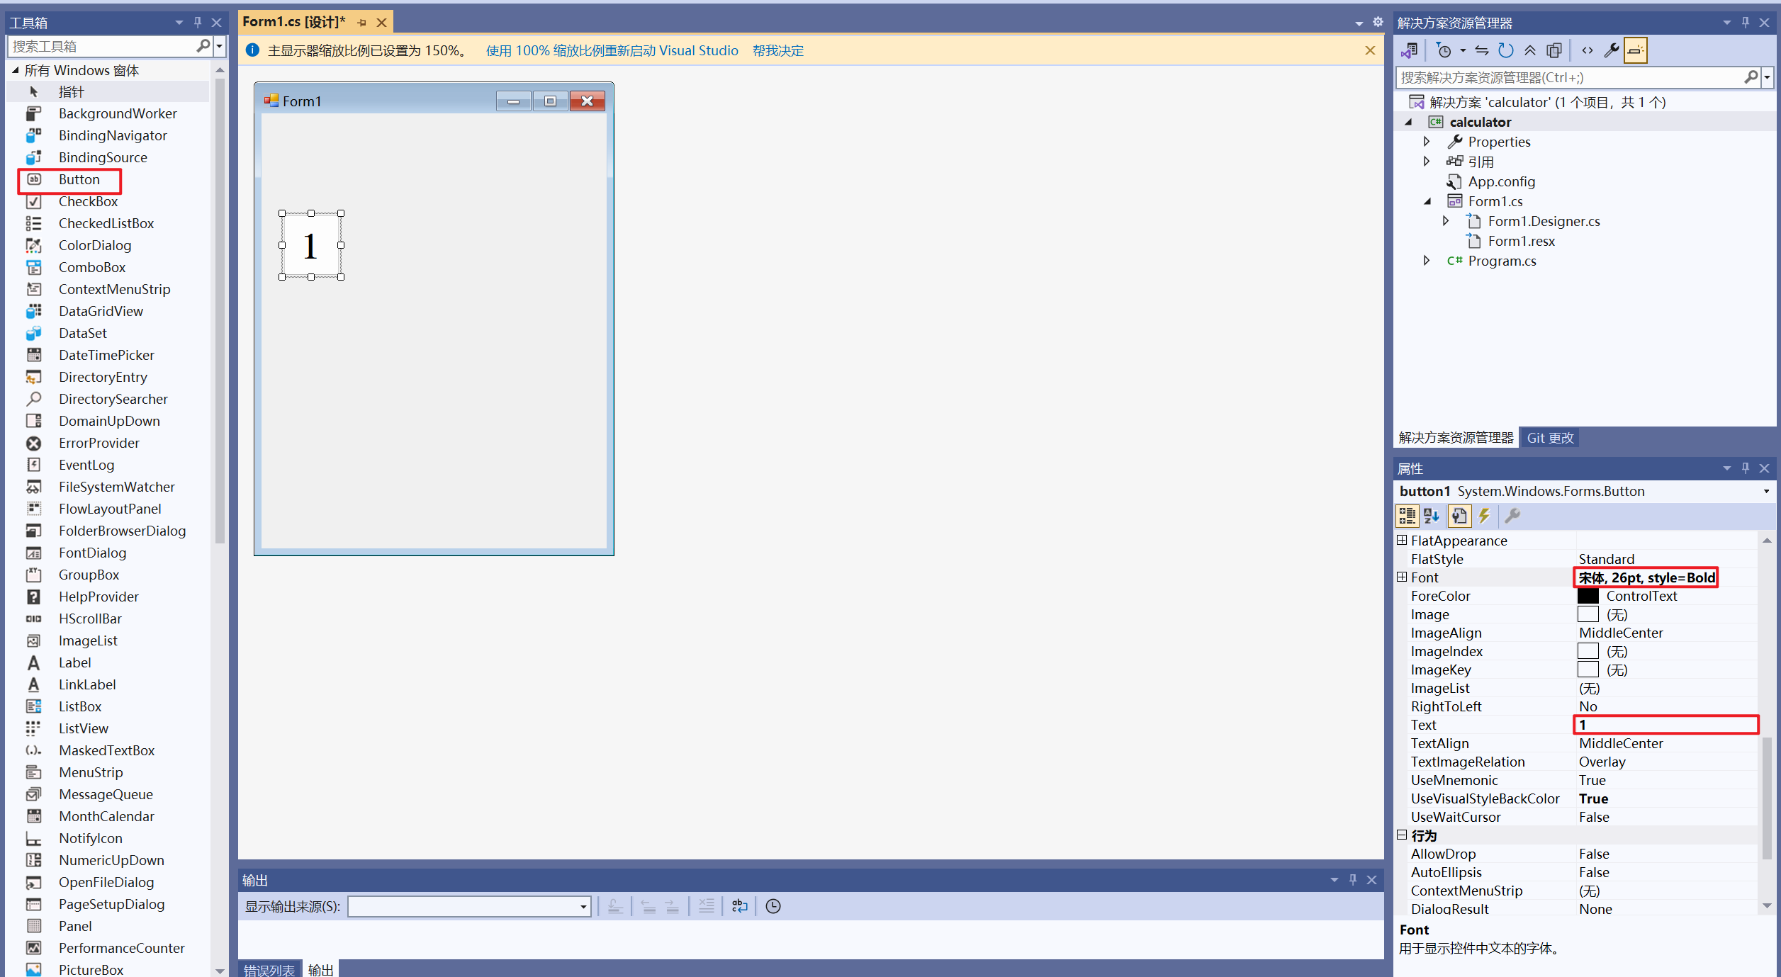Switch to the 错误列表 tab
The image size is (1781, 977).
[269, 969]
